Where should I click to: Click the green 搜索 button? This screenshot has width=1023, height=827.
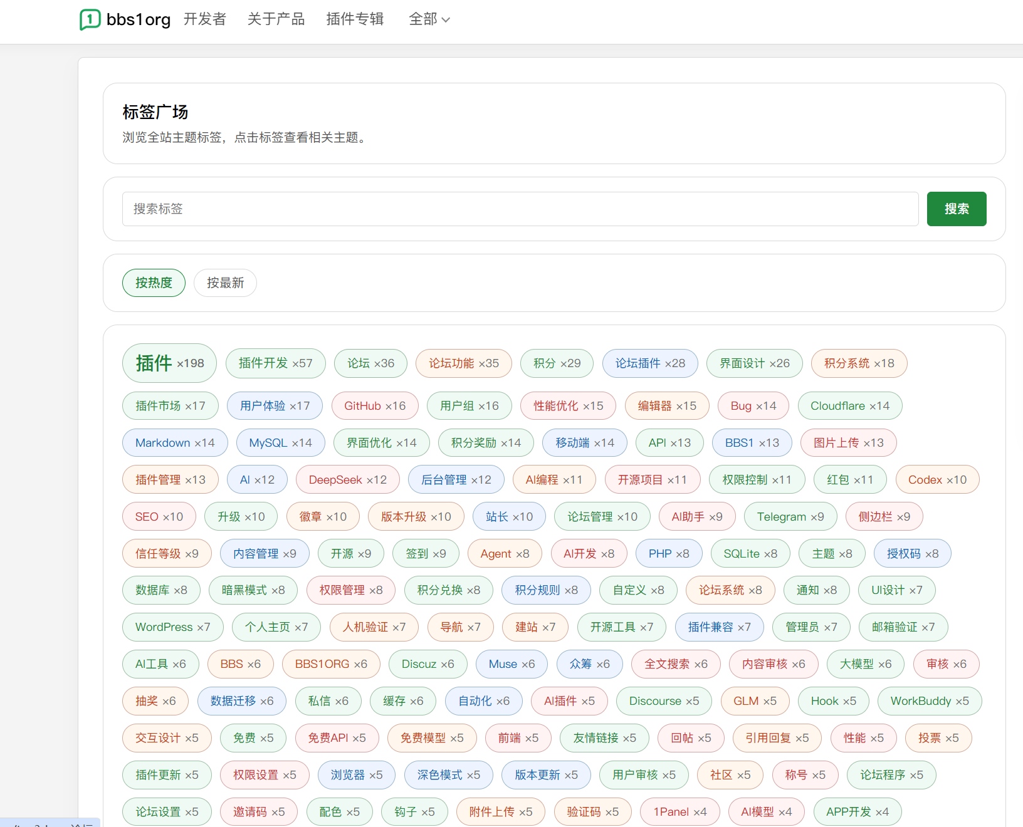pos(957,209)
